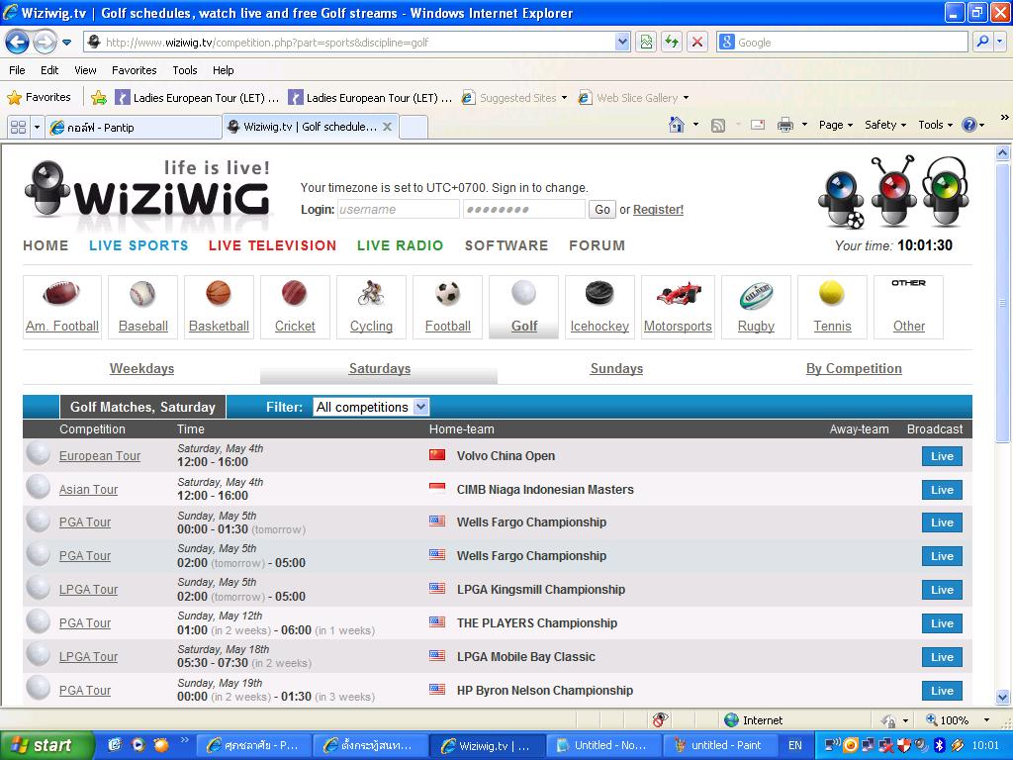
Task: Switch to Untitled Notepad taskbar button
Action: (602, 746)
